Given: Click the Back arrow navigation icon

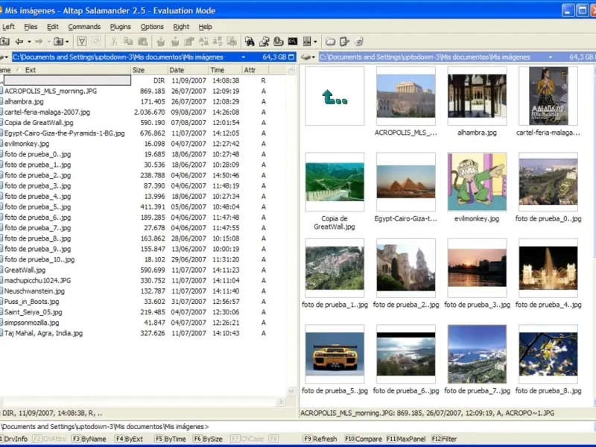Looking at the screenshot, I should pyautogui.click(x=19, y=42).
